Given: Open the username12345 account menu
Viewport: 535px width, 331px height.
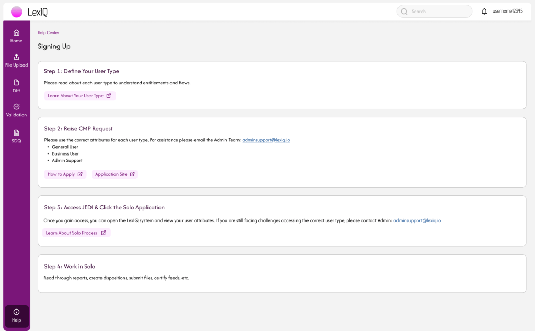Looking at the screenshot, I should point(507,11).
